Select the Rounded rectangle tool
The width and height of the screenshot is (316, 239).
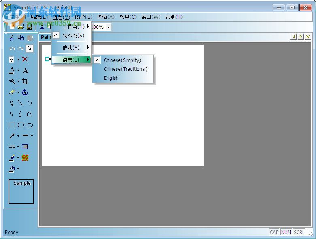(21, 125)
